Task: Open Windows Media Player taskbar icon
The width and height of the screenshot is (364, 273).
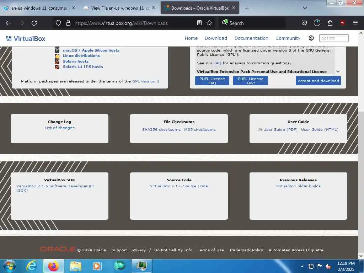Action: click(97, 266)
